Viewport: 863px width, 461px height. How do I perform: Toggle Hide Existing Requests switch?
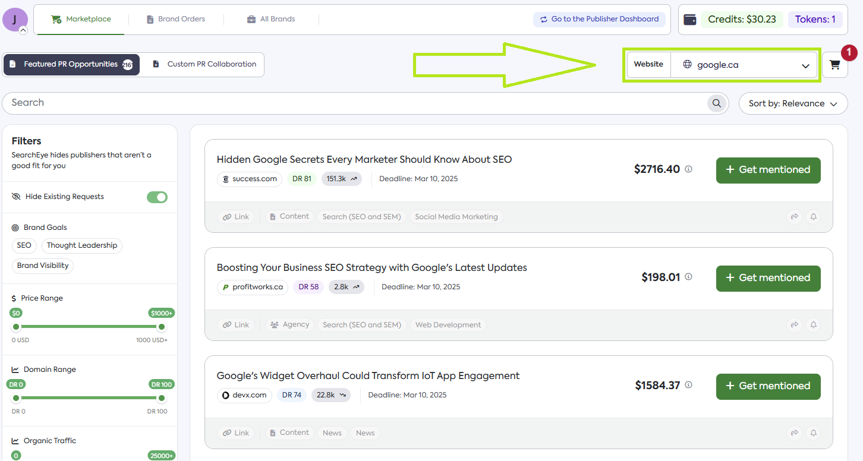pyautogui.click(x=158, y=197)
